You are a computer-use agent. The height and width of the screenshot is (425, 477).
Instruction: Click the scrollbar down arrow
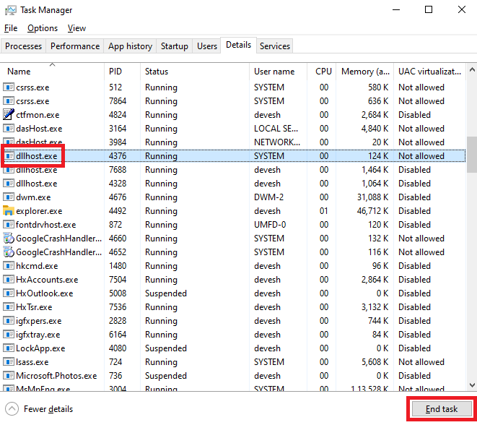472,385
